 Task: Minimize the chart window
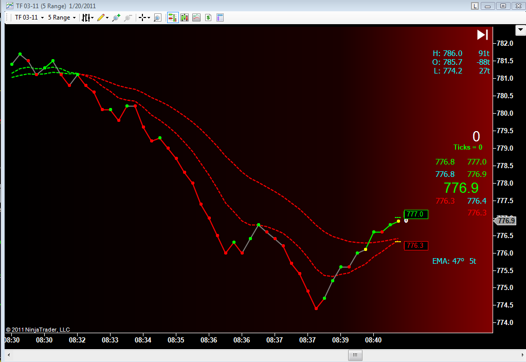(x=488, y=6)
